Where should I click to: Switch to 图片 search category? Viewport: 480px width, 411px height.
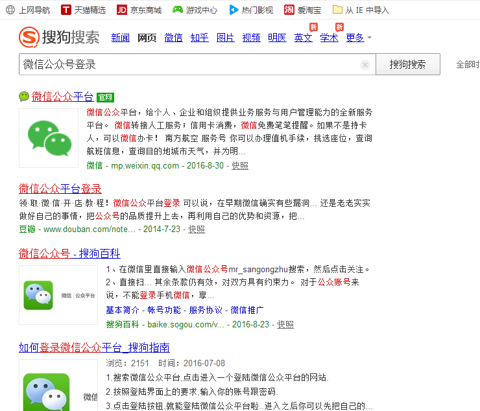point(225,38)
